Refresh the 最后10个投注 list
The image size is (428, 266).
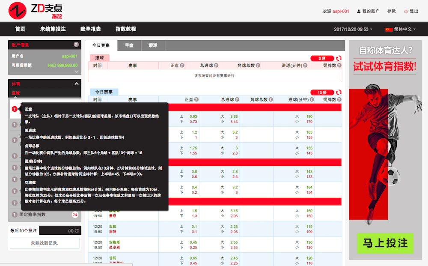coord(77,231)
